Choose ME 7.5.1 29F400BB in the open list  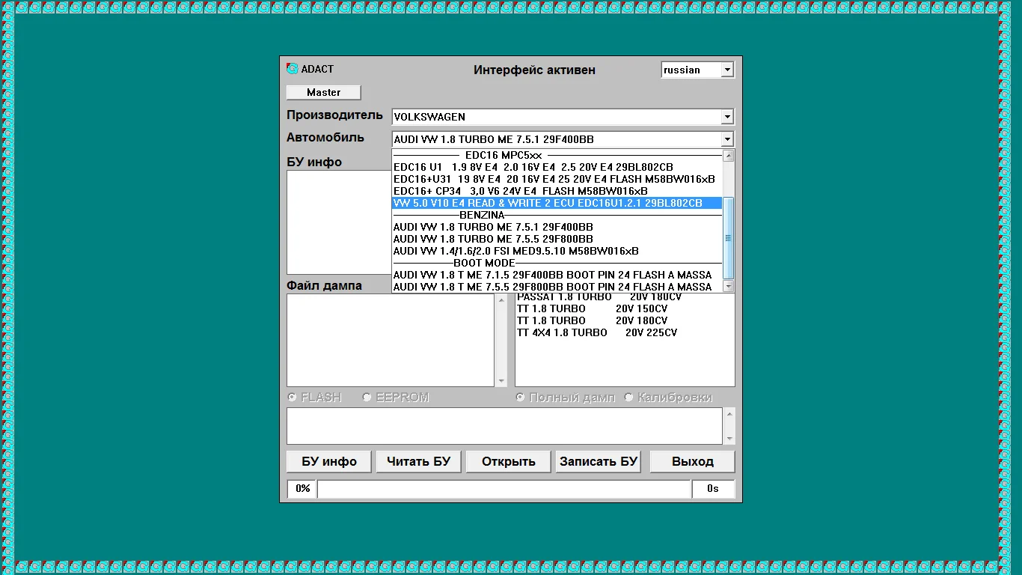pyautogui.click(x=557, y=227)
